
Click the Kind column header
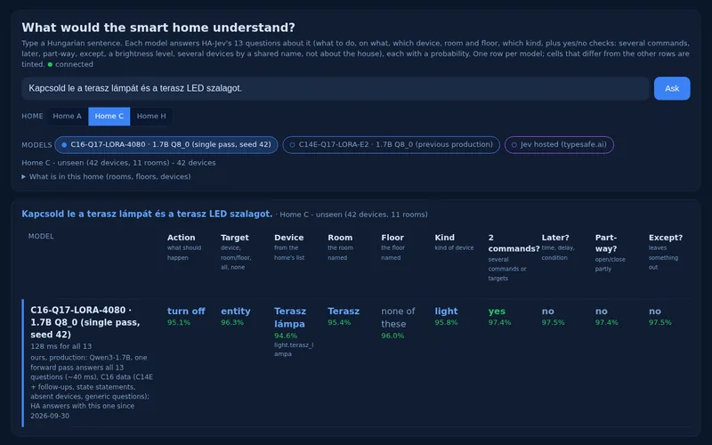point(444,238)
